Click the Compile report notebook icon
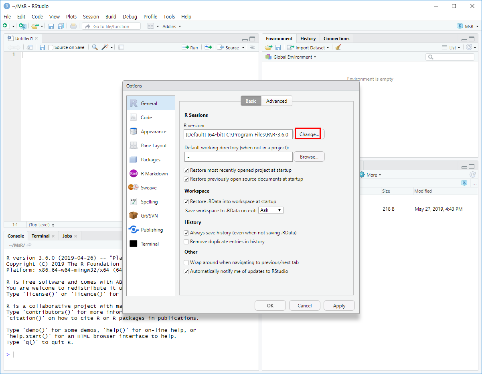This screenshot has height=374, width=482. (121, 47)
